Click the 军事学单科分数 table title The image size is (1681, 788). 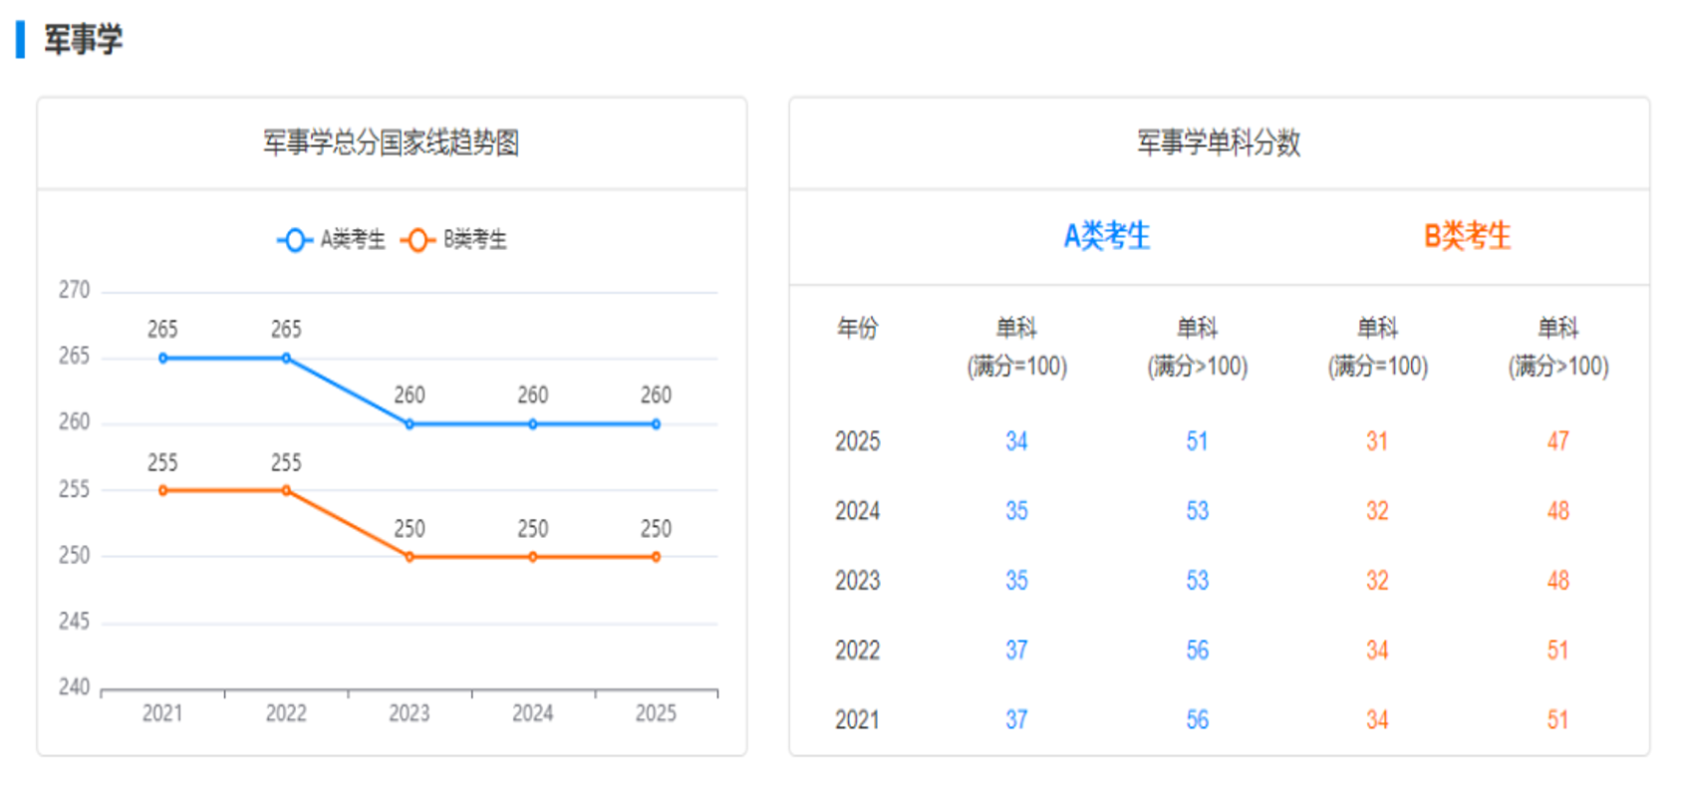[x=1219, y=142]
